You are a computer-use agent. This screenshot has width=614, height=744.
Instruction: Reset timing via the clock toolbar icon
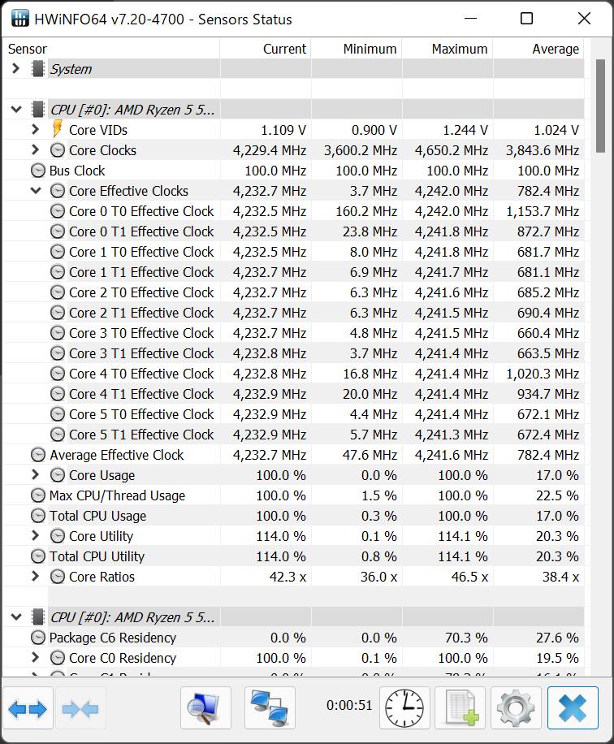click(403, 707)
